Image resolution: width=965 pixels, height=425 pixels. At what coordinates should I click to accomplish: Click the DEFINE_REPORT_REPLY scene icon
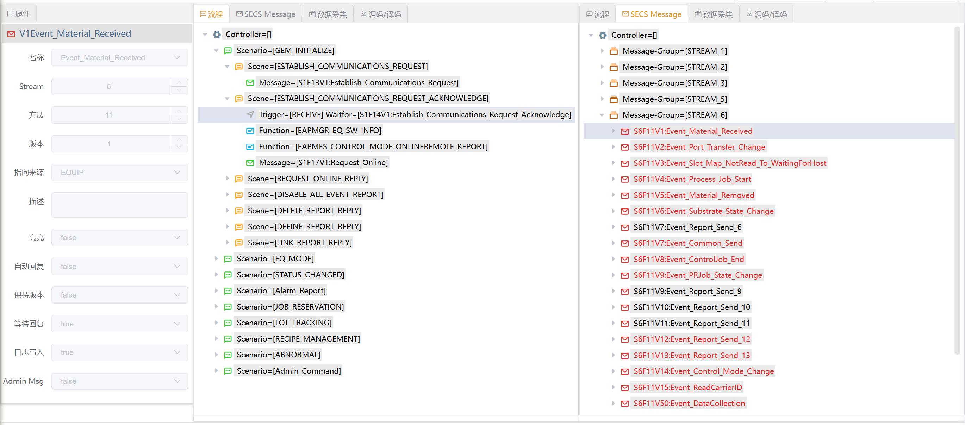[x=239, y=227]
